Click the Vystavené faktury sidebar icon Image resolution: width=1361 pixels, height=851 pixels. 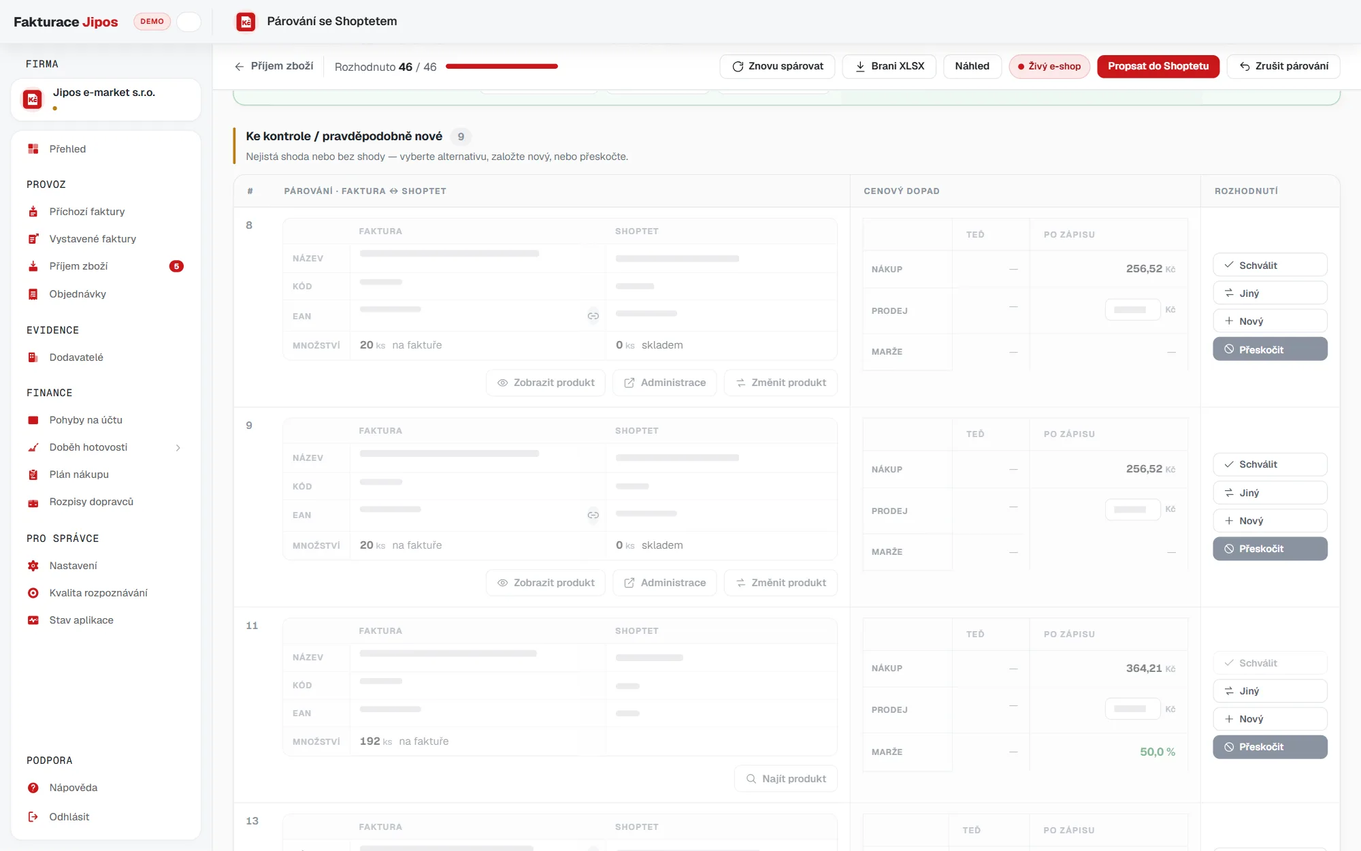click(33, 239)
